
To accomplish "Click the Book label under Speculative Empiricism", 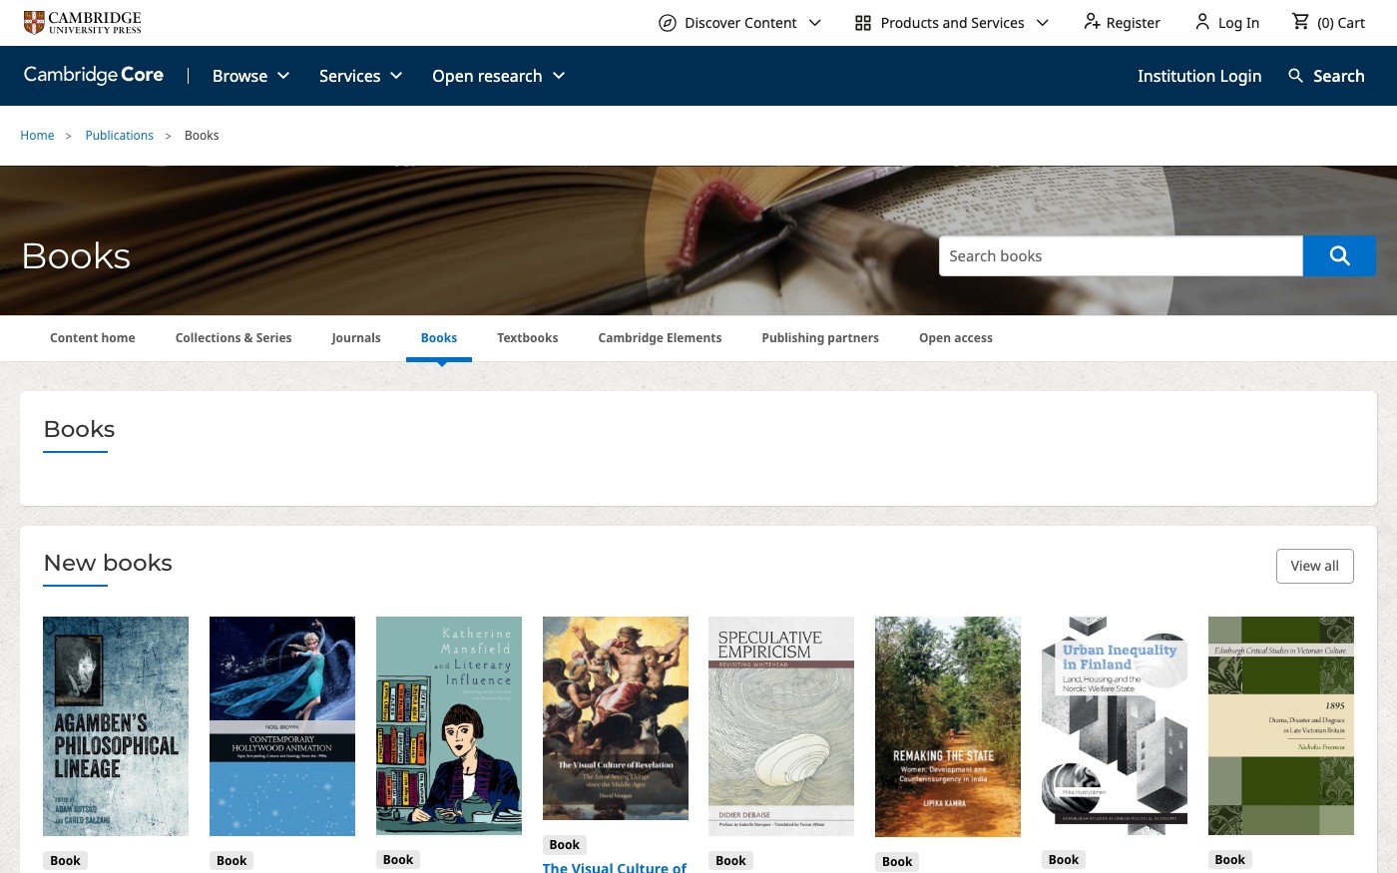I will click(x=730, y=861).
